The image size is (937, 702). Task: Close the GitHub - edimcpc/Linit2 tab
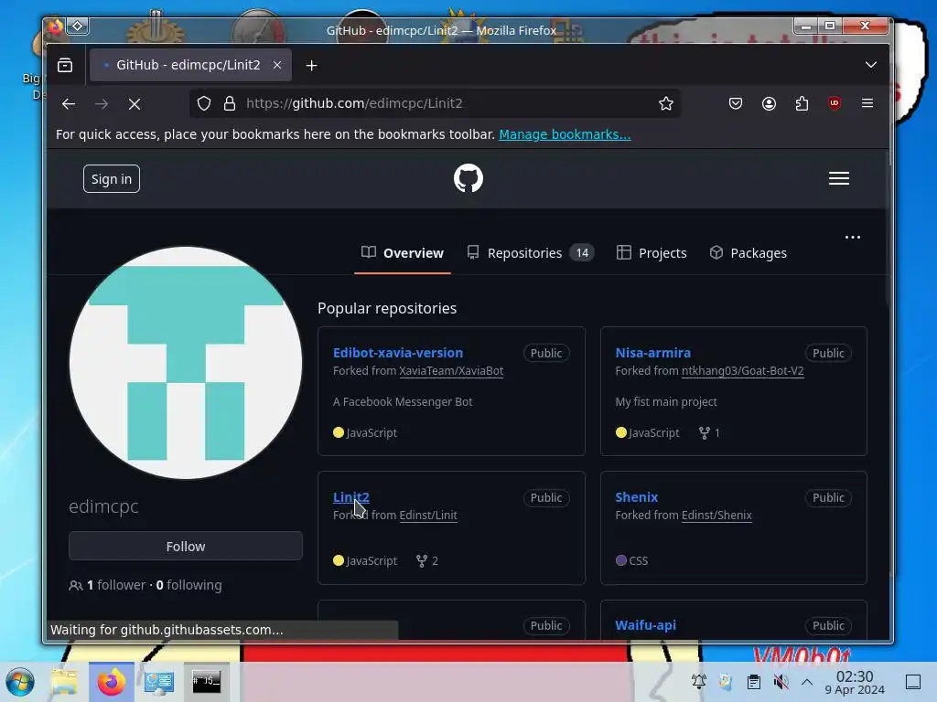pos(277,65)
